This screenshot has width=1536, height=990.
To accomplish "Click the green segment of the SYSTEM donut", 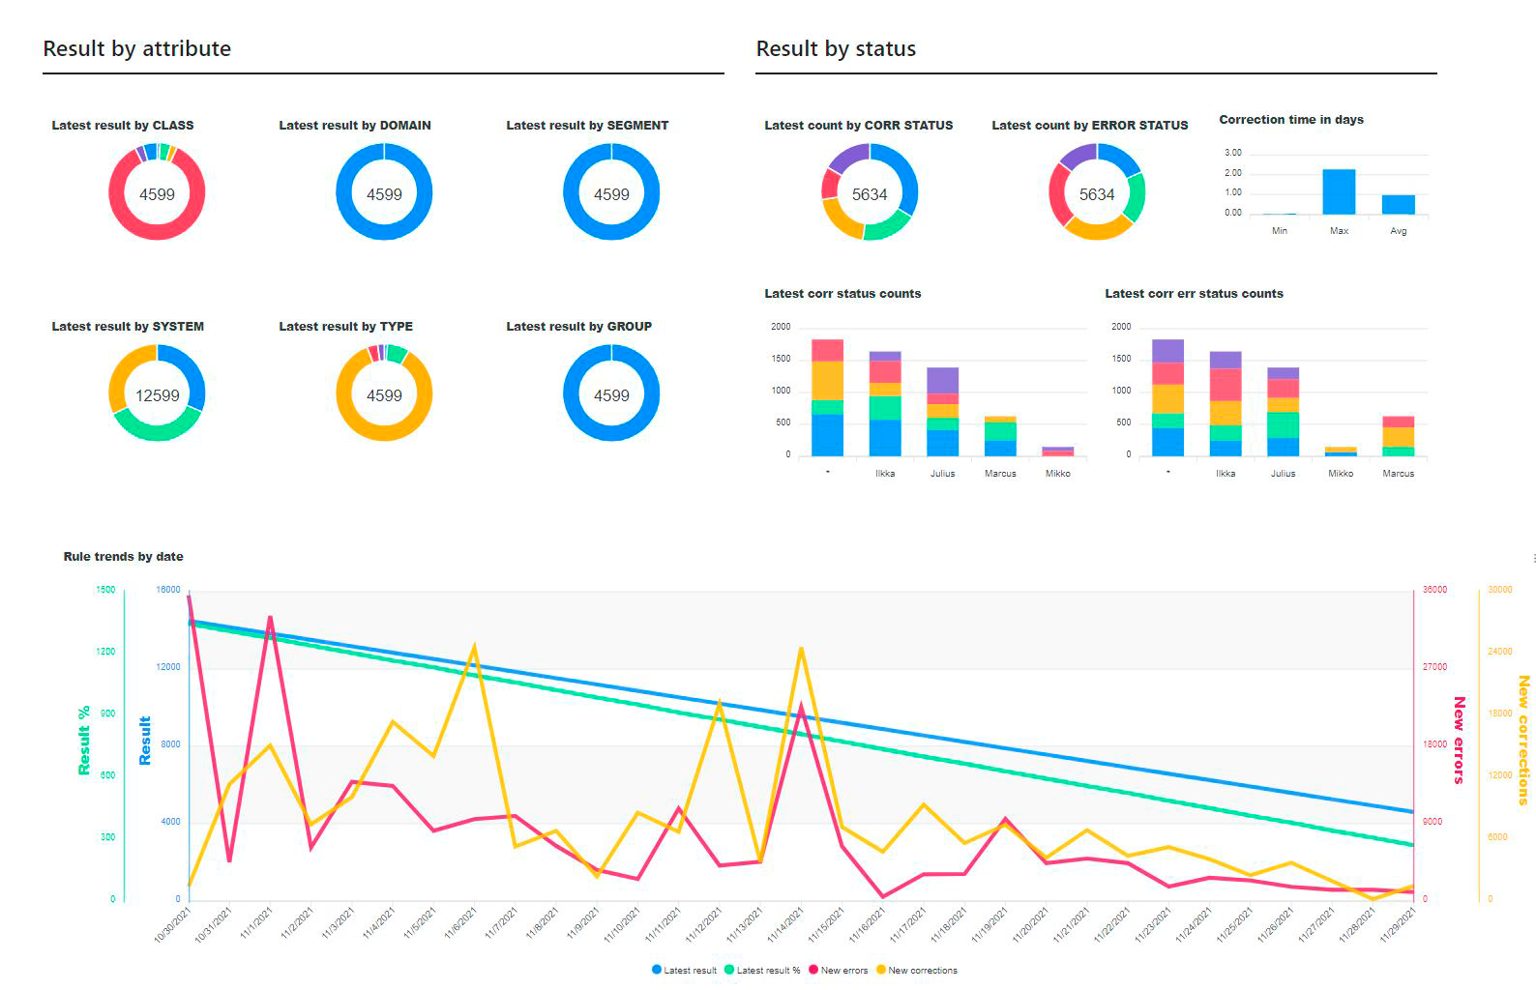I will tap(157, 432).
